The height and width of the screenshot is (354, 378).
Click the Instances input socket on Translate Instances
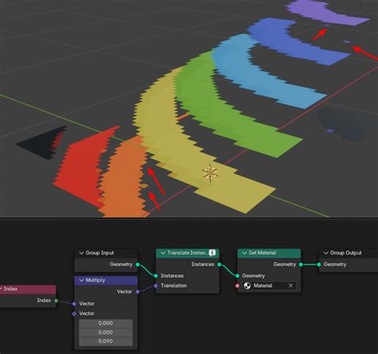(156, 276)
